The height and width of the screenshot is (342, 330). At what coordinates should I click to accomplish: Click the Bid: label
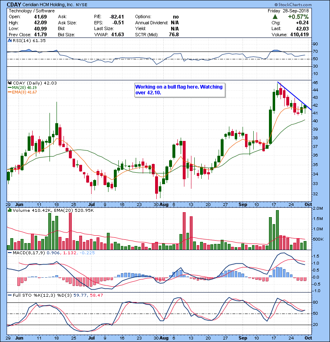[x=61, y=28]
